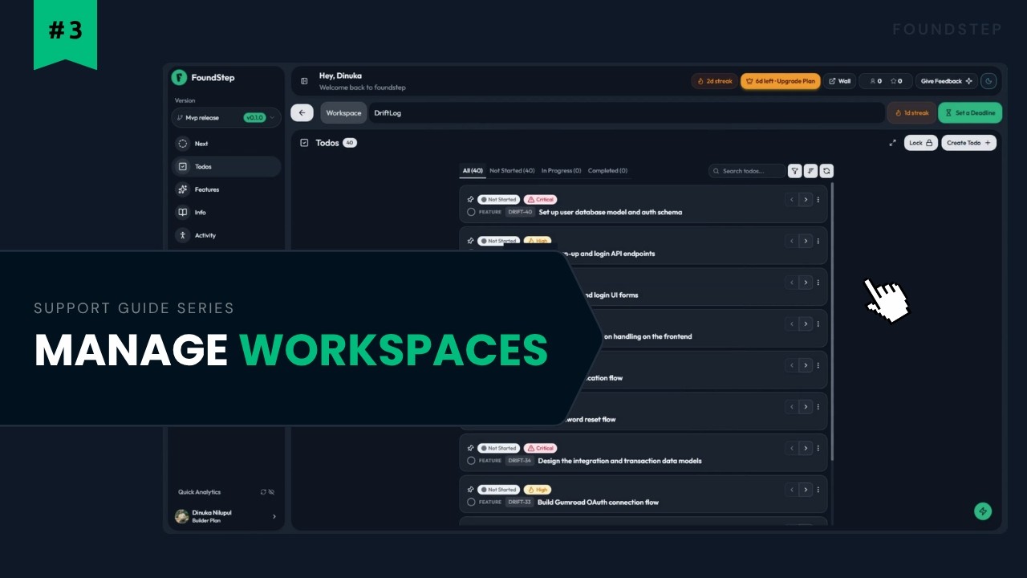The width and height of the screenshot is (1027, 578).
Task: Pin the DRIFT-33 todo
Action: [471, 490]
